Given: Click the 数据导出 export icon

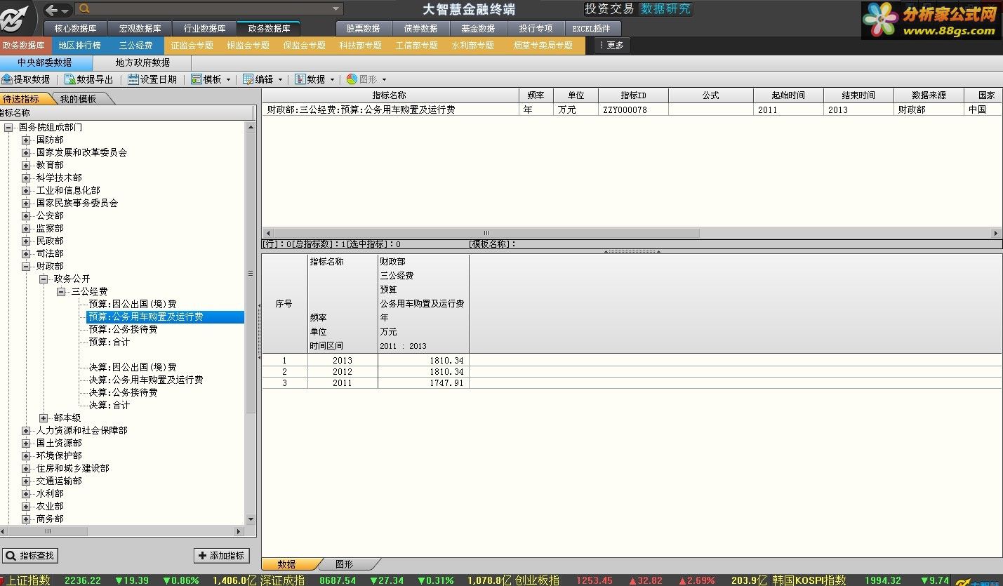Looking at the screenshot, I should pyautogui.click(x=69, y=79).
